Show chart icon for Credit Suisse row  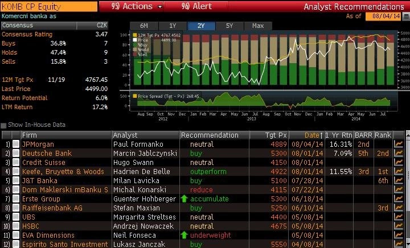(399, 162)
